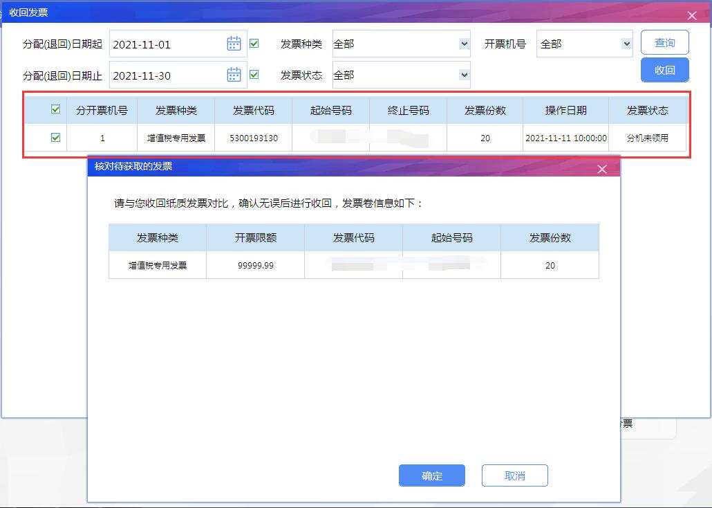Image resolution: width=712 pixels, height=508 pixels.
Task: Click the 查询 search magnifier button
Action: tap(664, 42)
